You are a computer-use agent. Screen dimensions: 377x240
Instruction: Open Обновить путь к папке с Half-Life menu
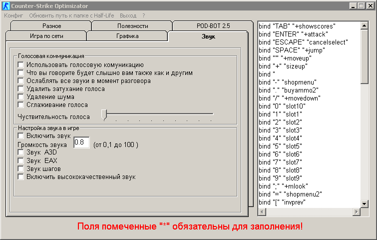71,15
